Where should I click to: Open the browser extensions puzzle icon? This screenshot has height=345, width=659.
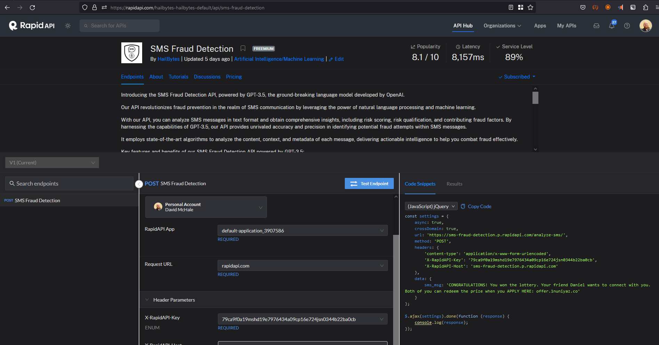[x=645, y=7]
